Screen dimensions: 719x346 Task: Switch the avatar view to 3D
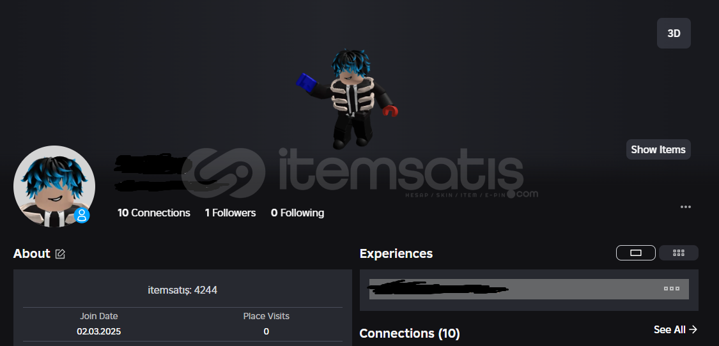coord(674,33)
